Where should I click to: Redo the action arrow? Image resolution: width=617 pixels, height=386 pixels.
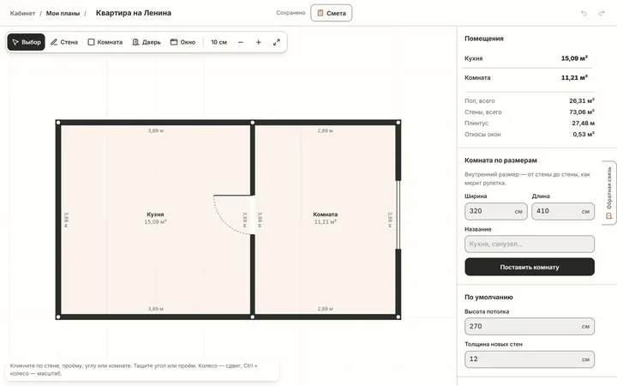[x=602, y=13]
